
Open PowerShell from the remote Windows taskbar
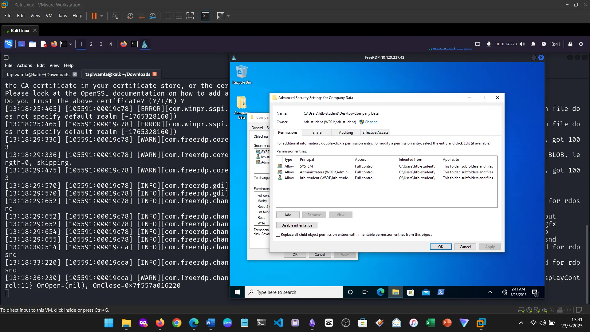click(x=441, y=292)
